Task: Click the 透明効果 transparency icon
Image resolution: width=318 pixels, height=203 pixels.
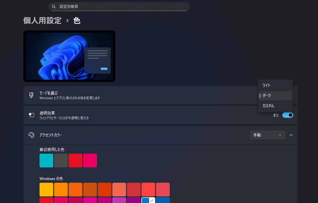Action: tap(31, 115)
